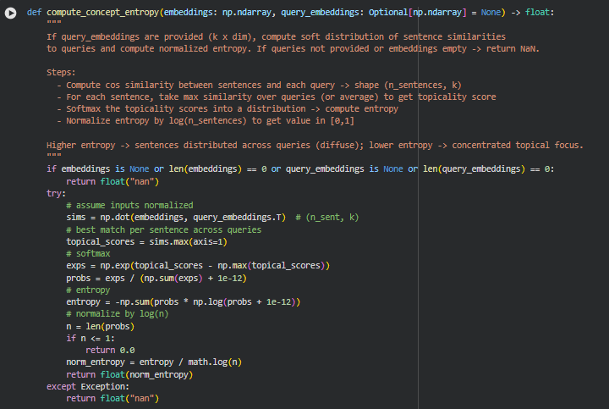The width and height of the screenshot is (609, 409).
Task: Click the 'return 0.0' statement
Action: [x=110, y=350]
